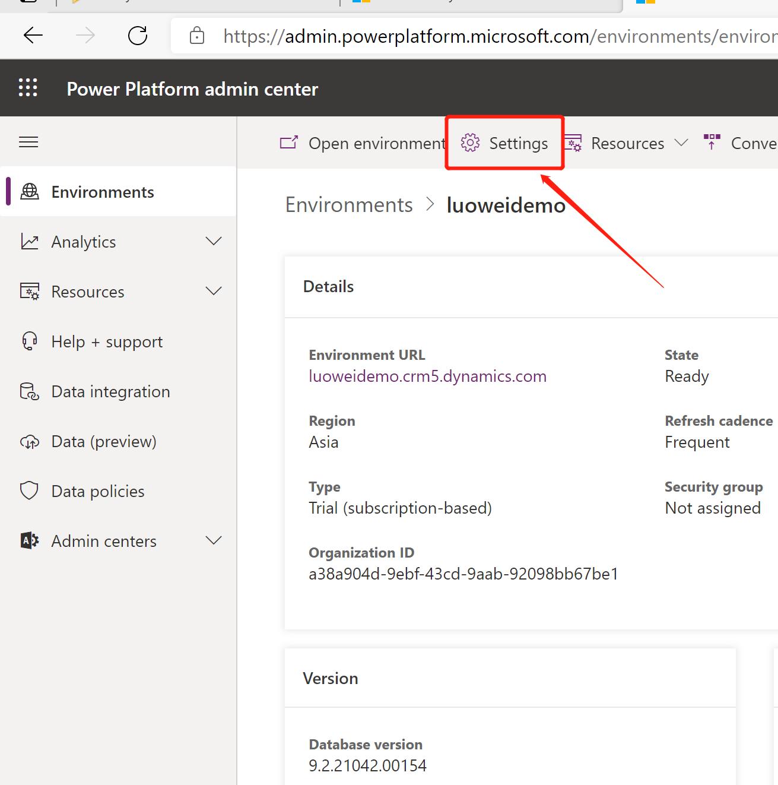This screenshot has width=778, height=785.
Task: Select the database version 9.2.21042.00154
Action: click(x=367, y=765)
